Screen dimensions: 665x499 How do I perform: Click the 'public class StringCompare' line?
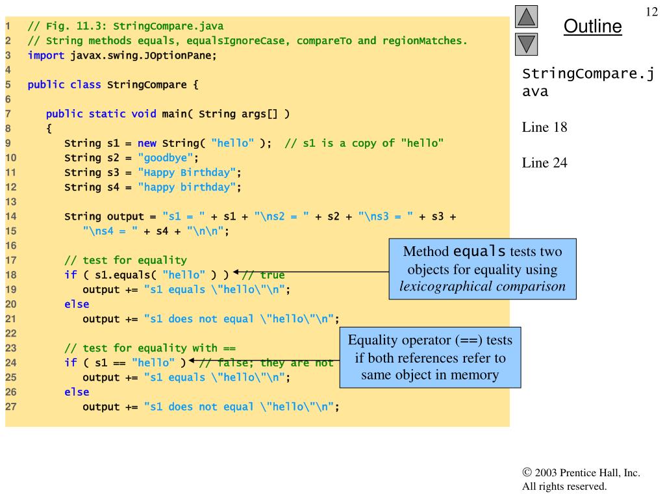[x=113, y=84]
